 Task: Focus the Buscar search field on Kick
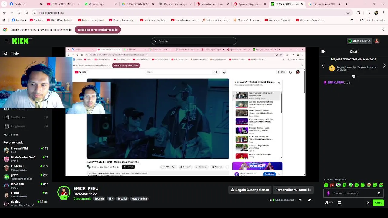(x=194, y=41)
